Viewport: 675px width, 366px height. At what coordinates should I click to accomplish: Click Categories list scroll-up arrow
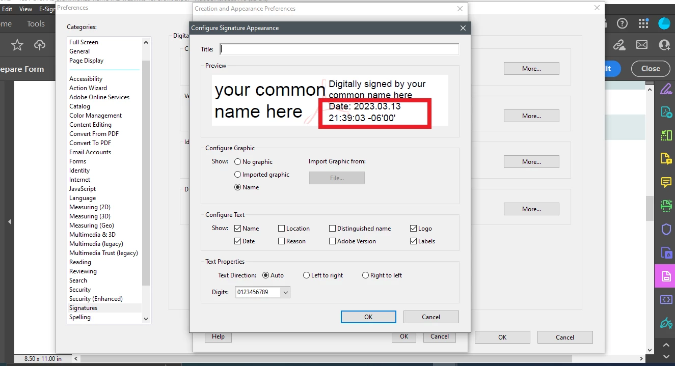click(x=146, y=42)
